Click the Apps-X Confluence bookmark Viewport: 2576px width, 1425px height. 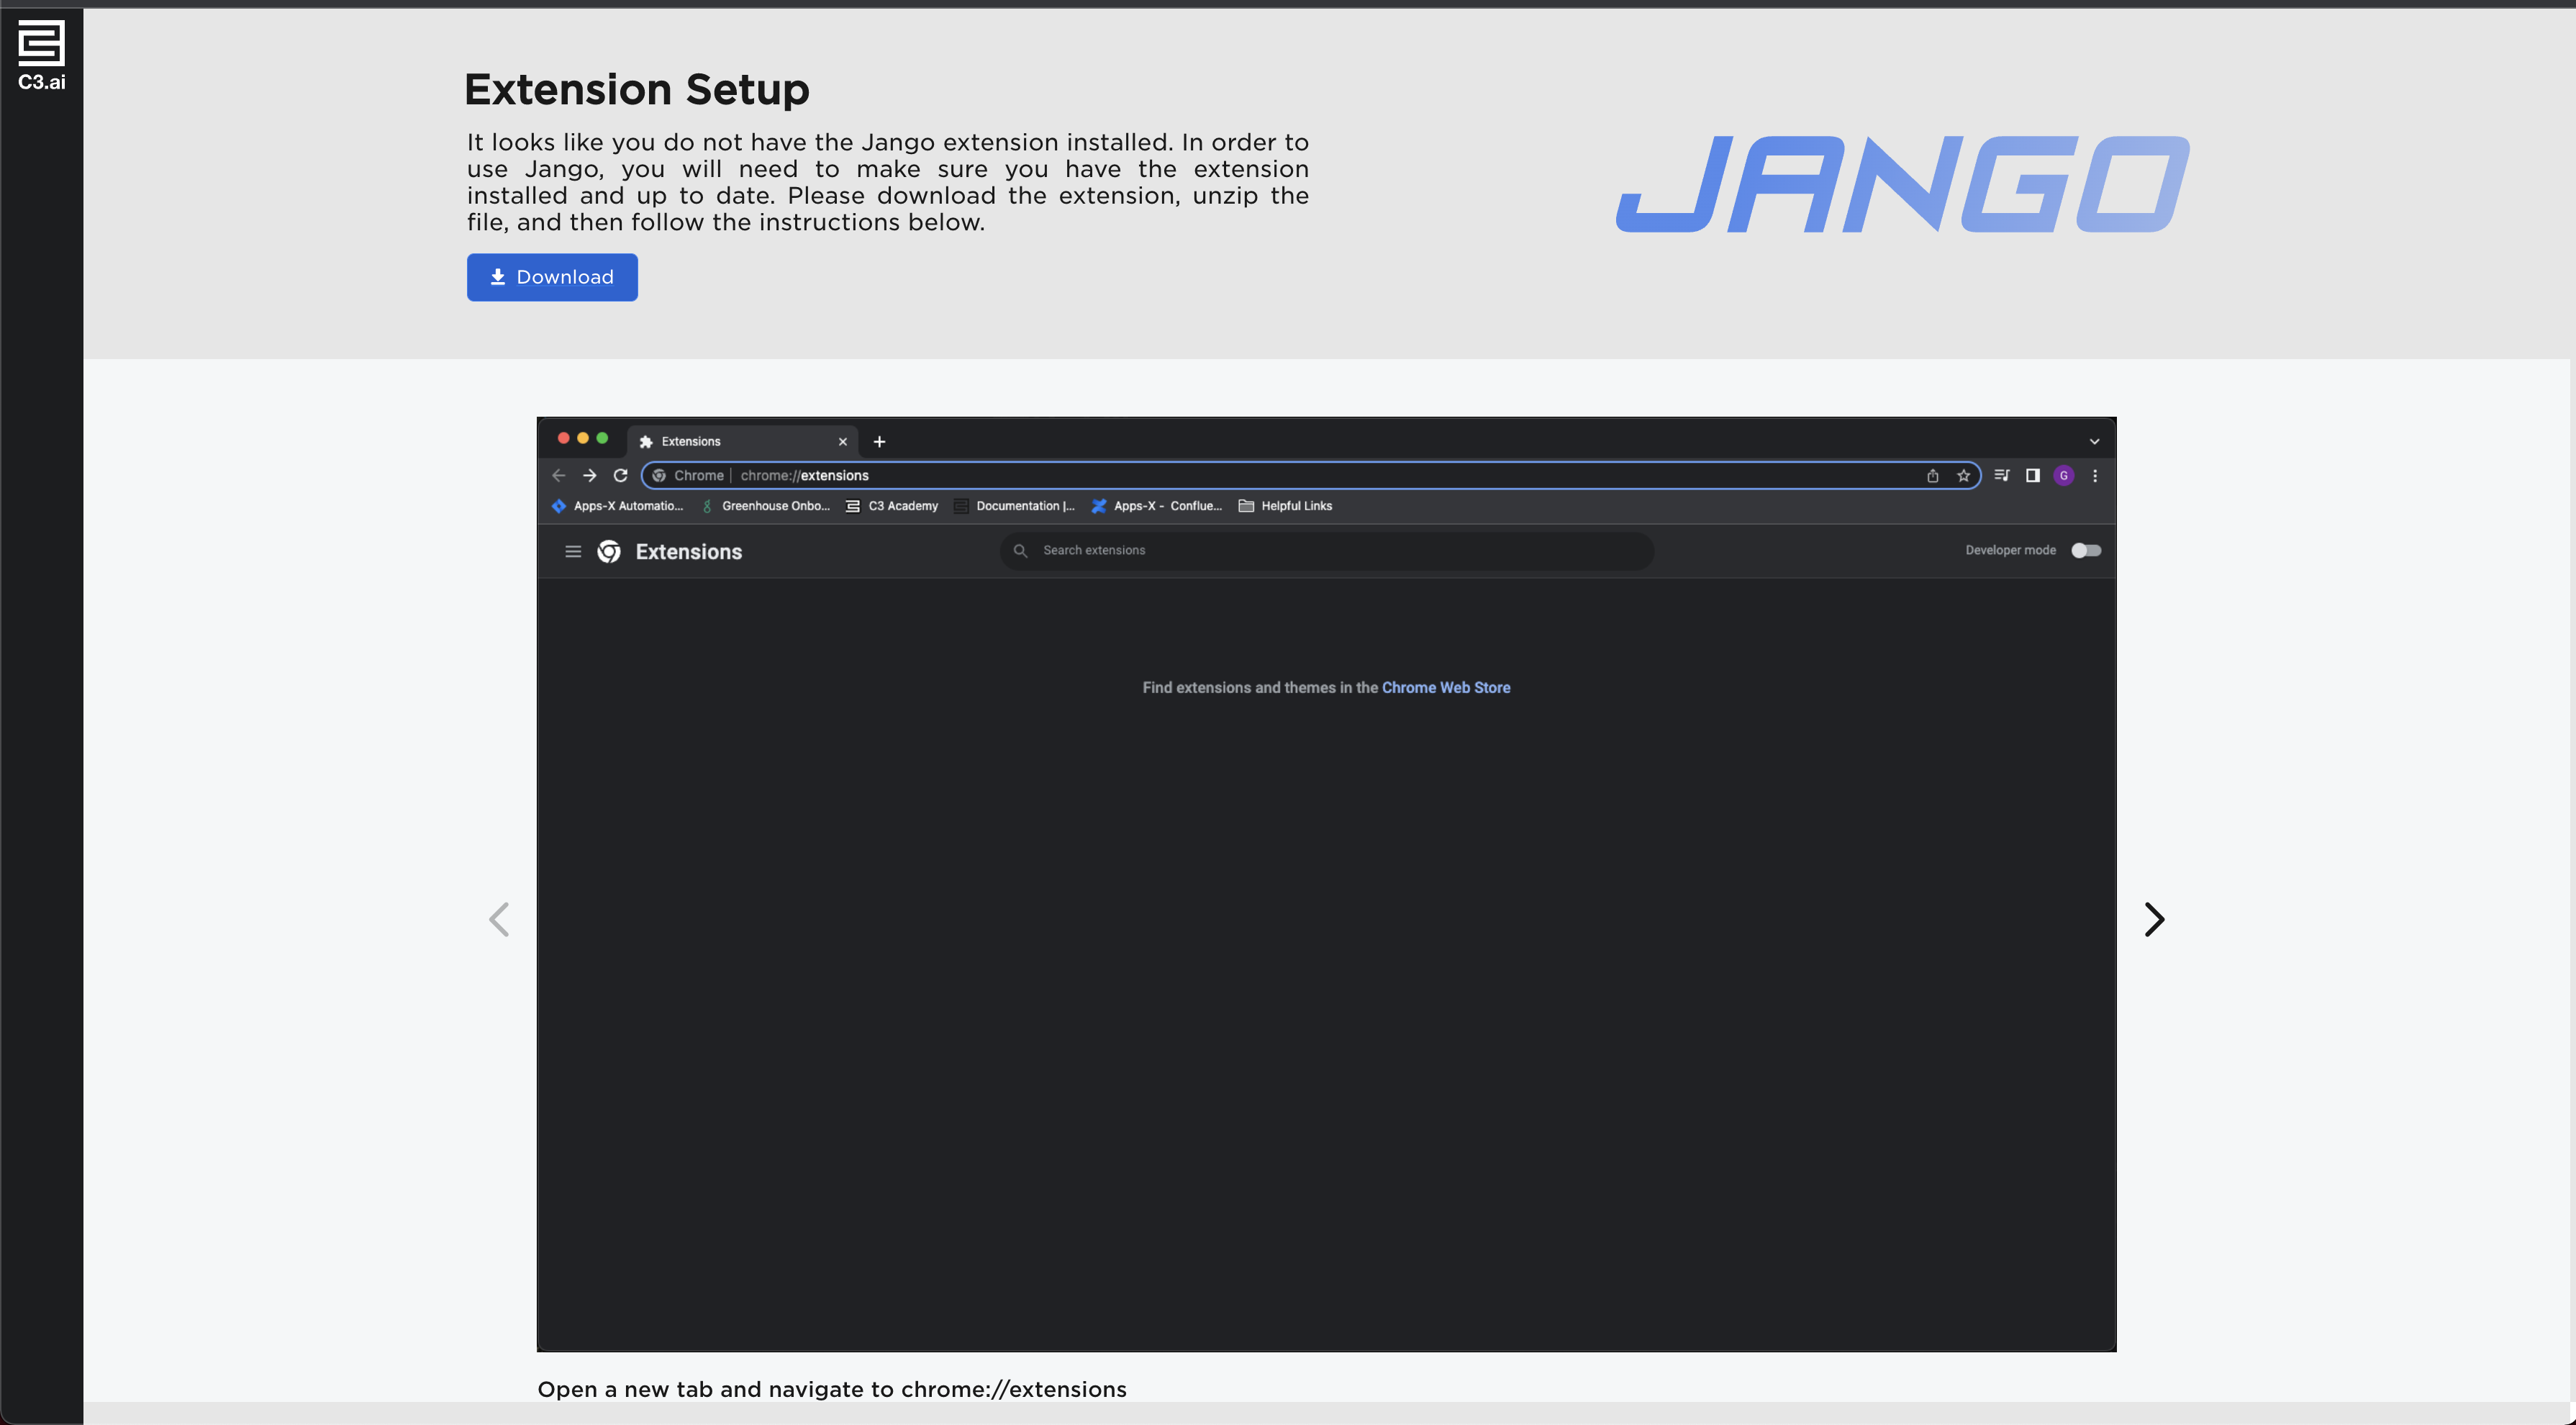tap(1156, 506)
